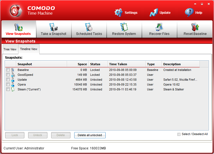
Task: Click the Scheduled Tasks stopwatch icon
Action: pyautogui.click(x=89, y=27)
